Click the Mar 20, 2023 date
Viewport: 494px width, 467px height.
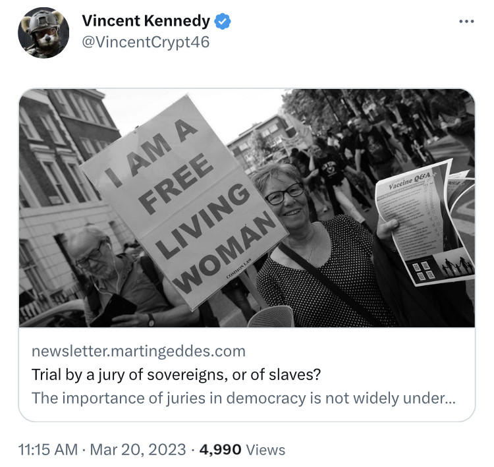click(137, 450)
